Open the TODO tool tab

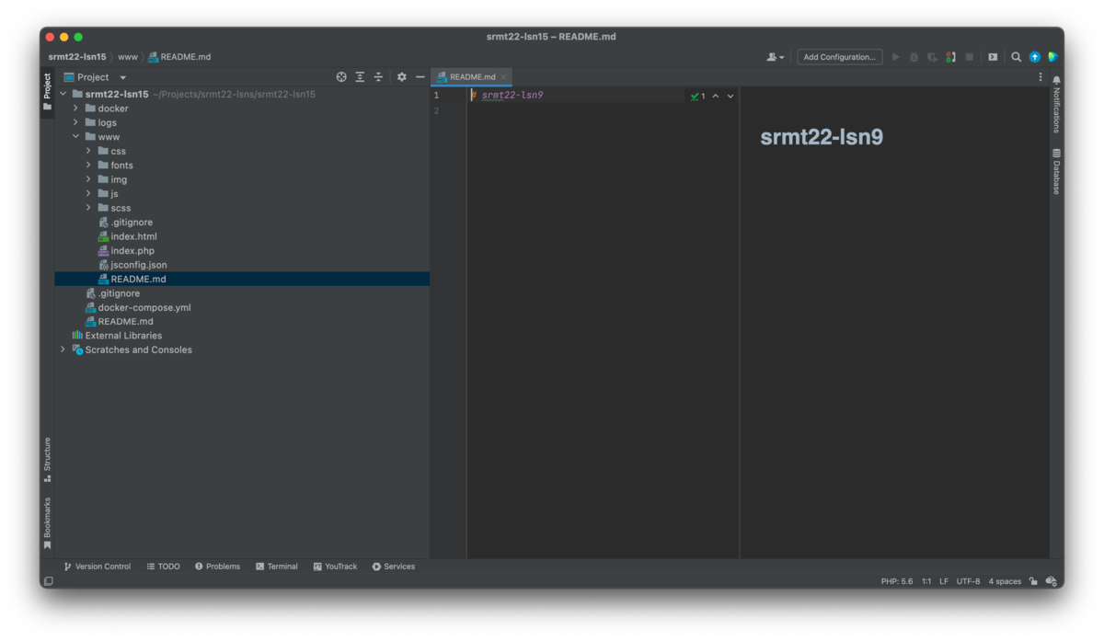pyautogui.click(x=164, y=567)
